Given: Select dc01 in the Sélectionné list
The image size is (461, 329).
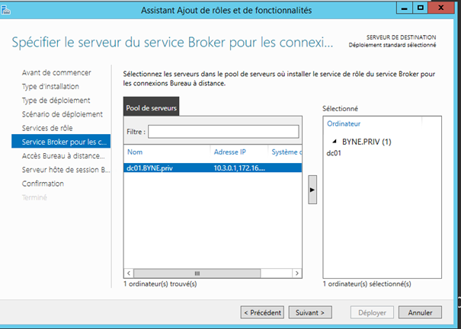Looking at the screenshot, I should 333,153.
